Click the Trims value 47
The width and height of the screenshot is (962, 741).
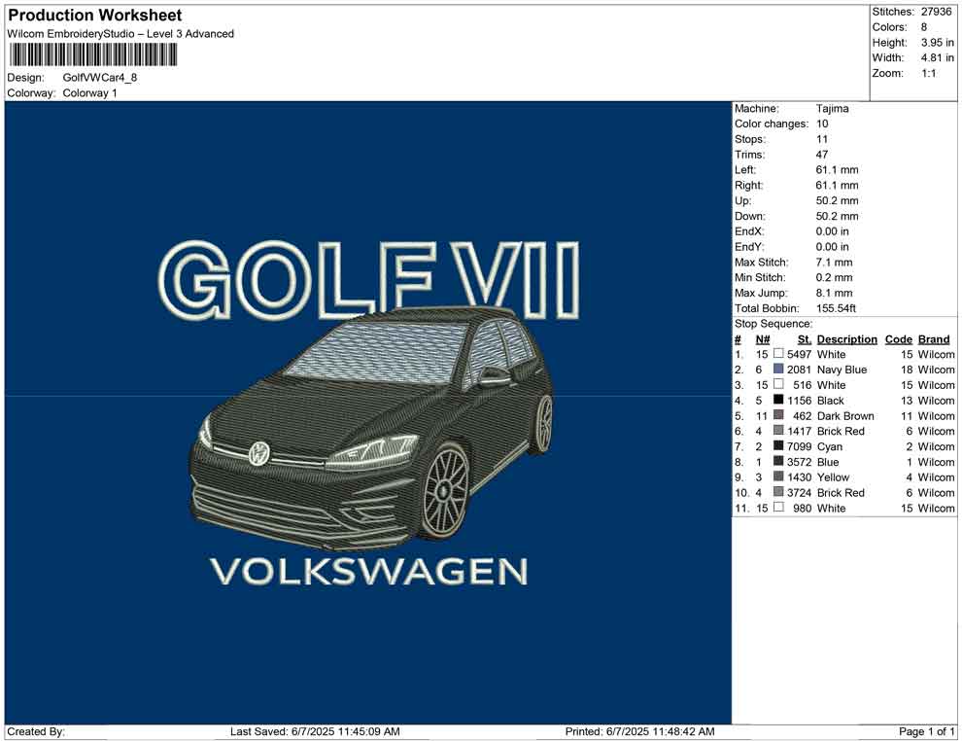tap(822, 154)
